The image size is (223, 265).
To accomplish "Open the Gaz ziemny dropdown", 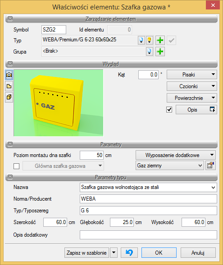I will [x=170, y=166].
